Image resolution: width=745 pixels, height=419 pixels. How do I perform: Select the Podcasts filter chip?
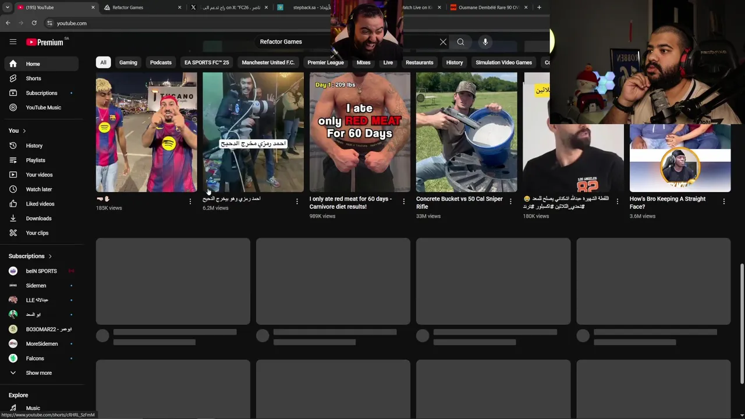click(161, 62)
